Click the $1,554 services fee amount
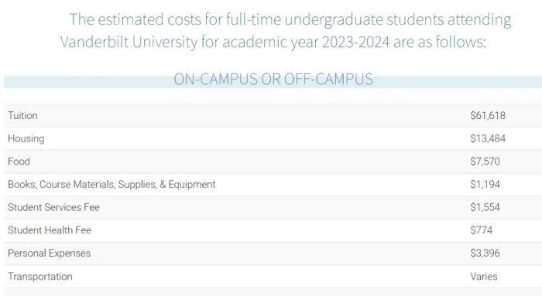The width and height of the screenshot is (542, 296). tap(485, 207)
